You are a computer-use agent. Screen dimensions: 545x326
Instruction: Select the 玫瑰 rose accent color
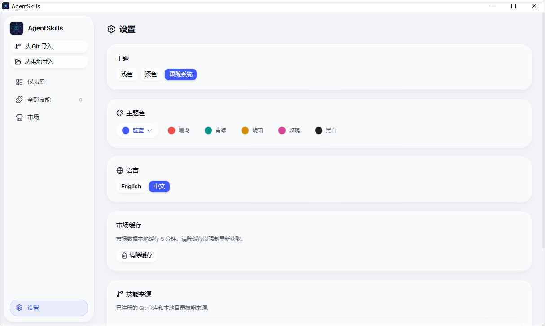click(289, 130)
